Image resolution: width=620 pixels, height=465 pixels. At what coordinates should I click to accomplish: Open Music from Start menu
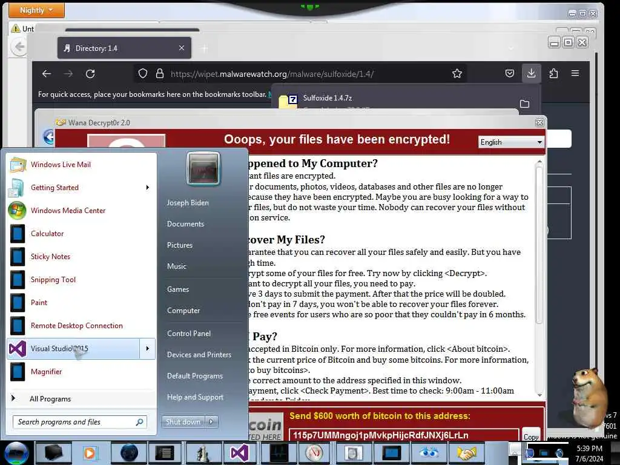point(177,266)
